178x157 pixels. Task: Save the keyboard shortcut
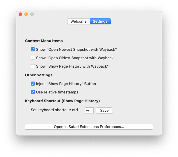coord(104,110)
